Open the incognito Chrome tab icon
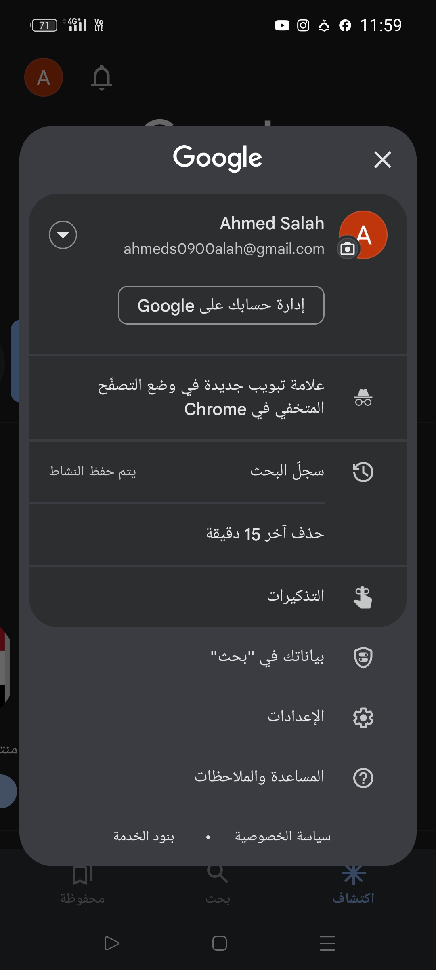This screenshot has width=436, height=970. click(x=363, y=397)
